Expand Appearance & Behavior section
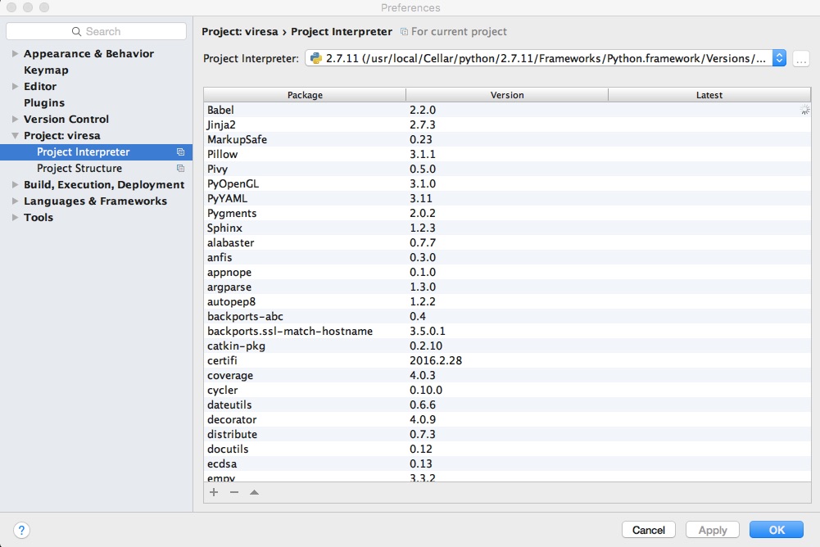 (16, 53)
